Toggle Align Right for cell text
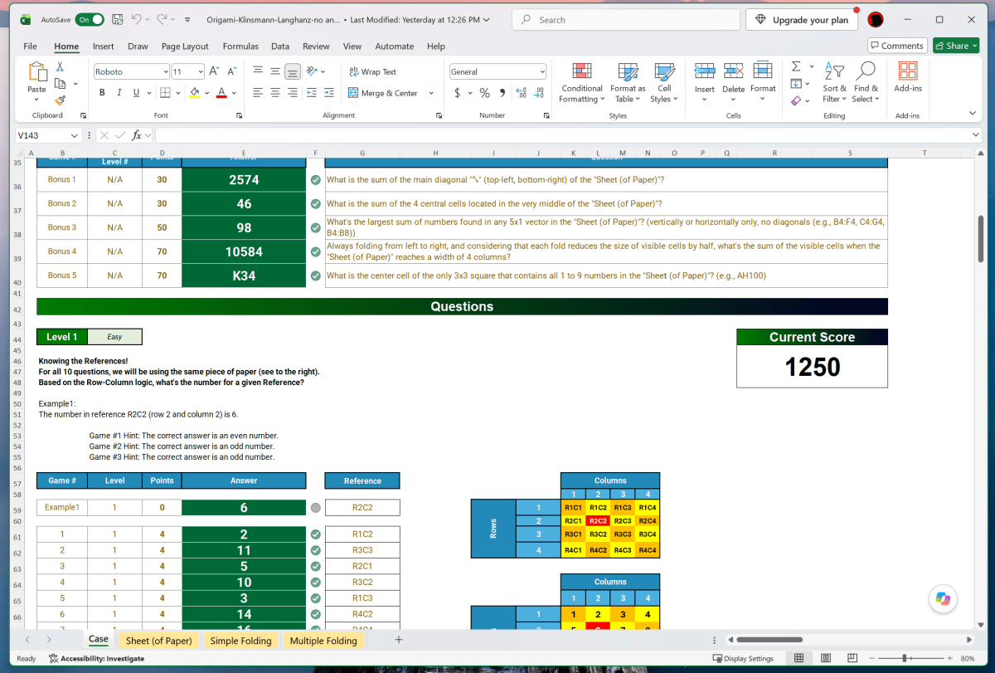The width and height of the screenshot is (995, 673). point(292,93)
